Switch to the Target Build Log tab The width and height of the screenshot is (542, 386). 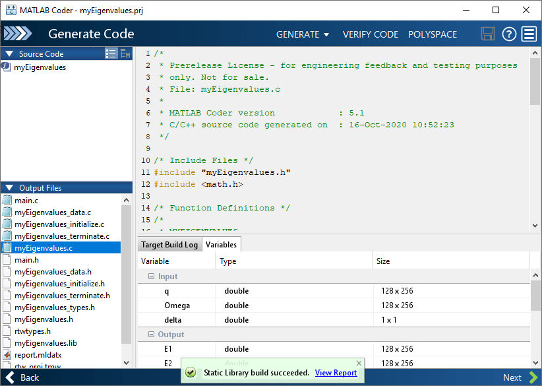pos(169,244)
